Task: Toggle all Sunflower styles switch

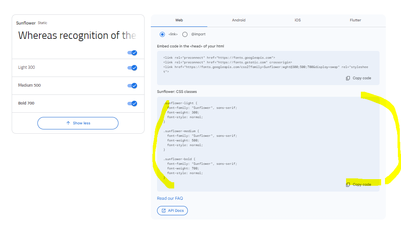Action: click(132, 53)
